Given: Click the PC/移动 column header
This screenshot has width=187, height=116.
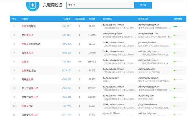Looking at the screenshot, I should [x=67, y=19].
